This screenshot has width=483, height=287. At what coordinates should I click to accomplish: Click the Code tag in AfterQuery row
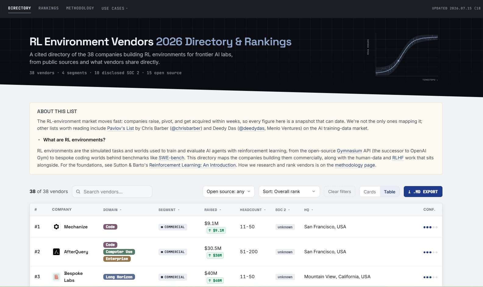point(110,245)
